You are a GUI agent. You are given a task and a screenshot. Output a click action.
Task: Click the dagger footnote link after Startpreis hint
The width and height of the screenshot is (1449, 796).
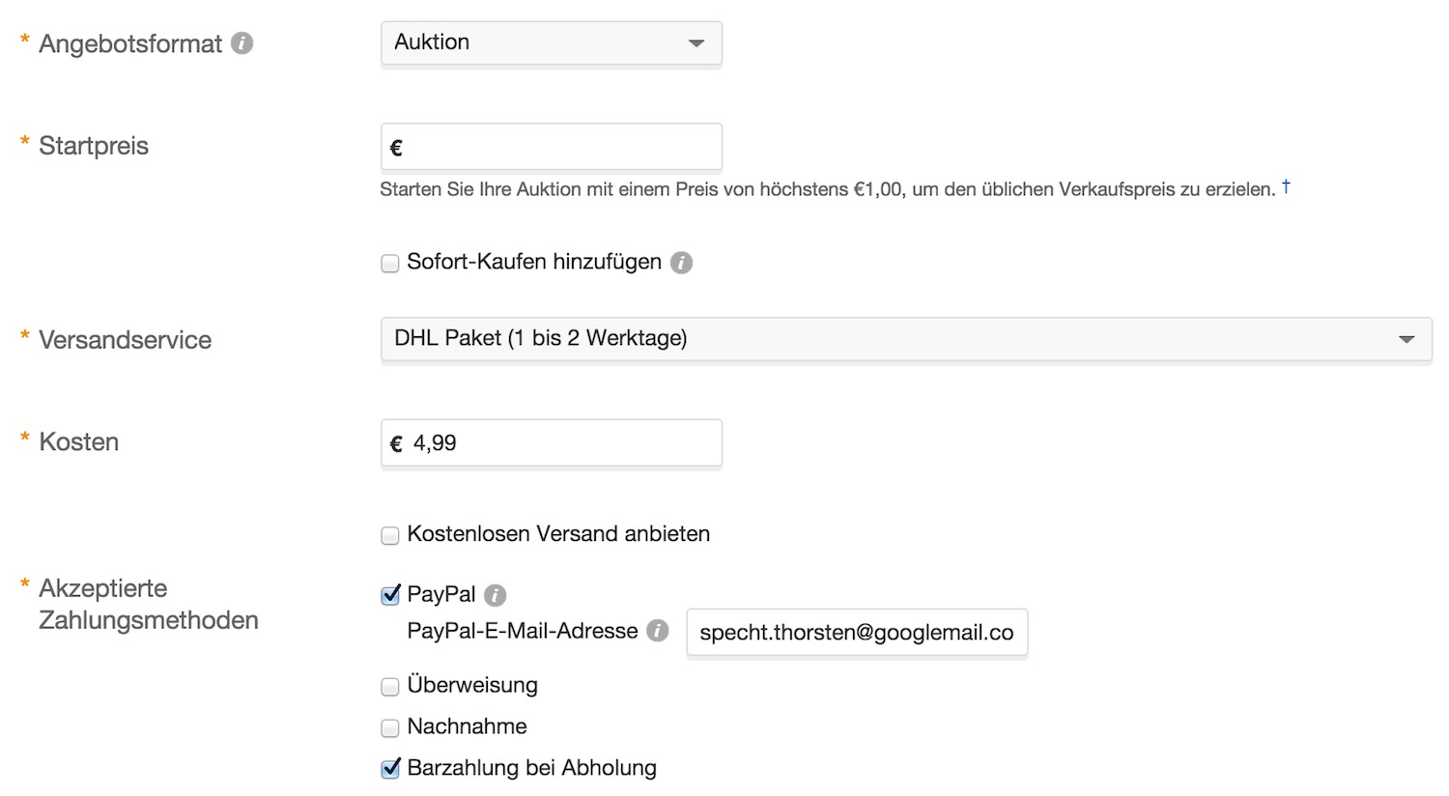[x=1286, y=186]
